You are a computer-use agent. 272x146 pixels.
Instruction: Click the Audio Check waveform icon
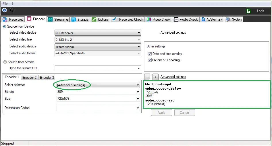tap(176, 20)
